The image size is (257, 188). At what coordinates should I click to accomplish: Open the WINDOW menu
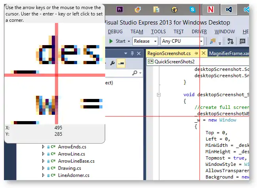point(225,32)
